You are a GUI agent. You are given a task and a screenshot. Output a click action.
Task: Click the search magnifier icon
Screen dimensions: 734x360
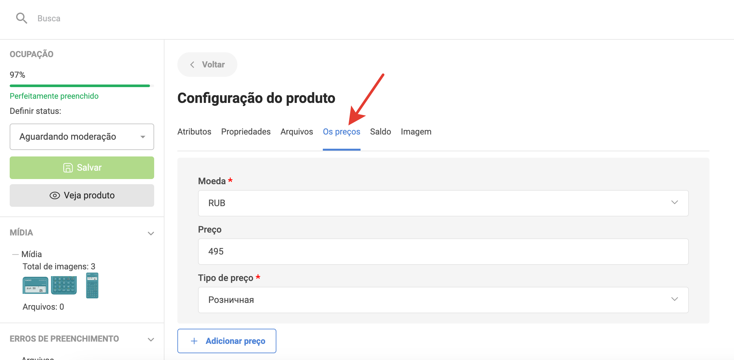[x=21, y=18]
